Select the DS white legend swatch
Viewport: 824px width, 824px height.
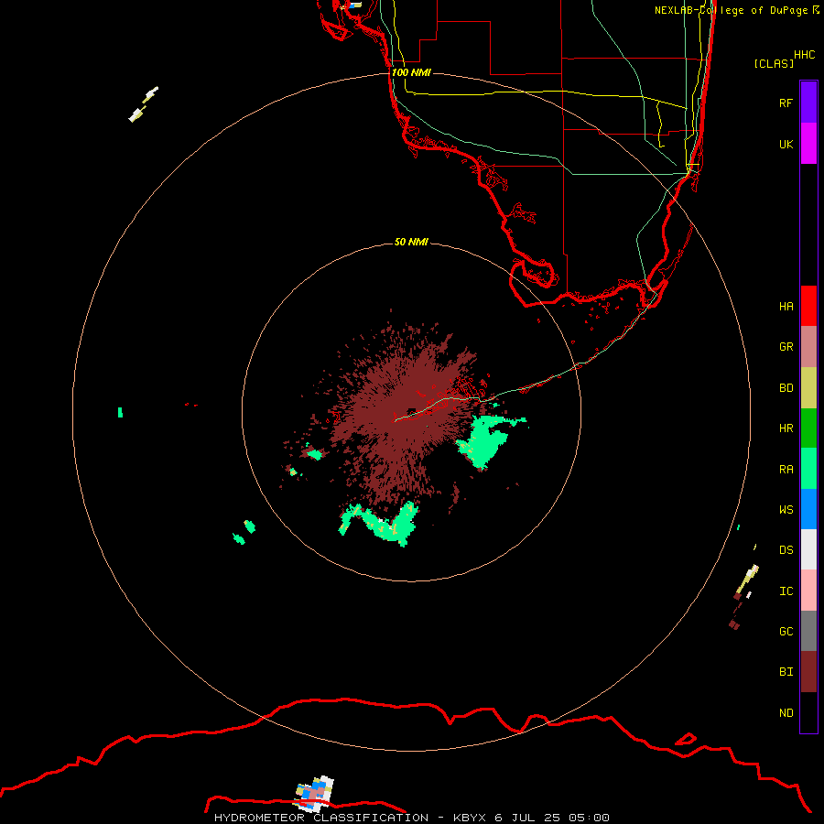tap(808, 549)
